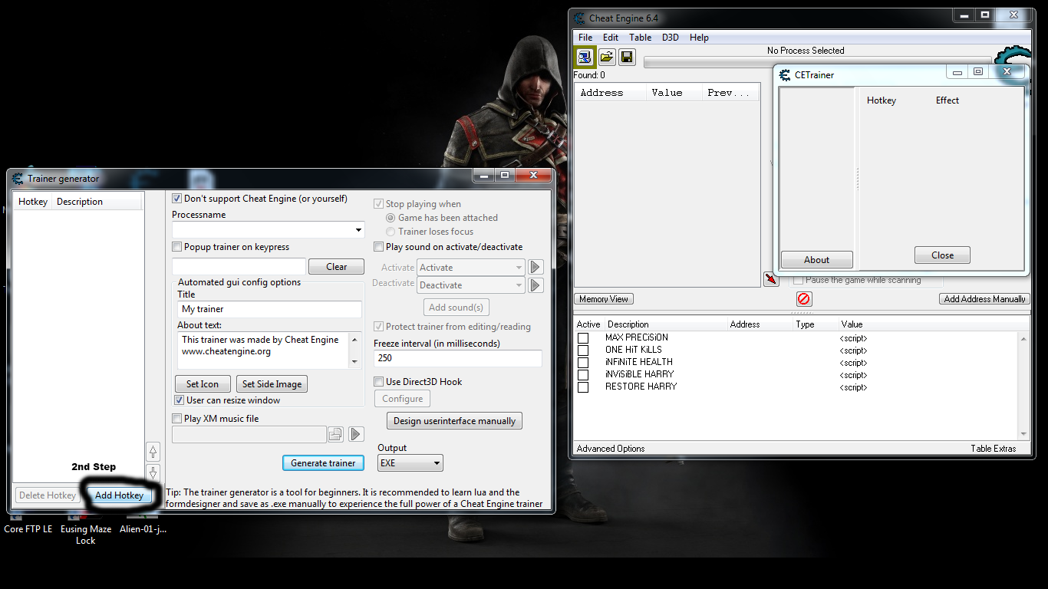Uncheck Don't support Cheat Engine
The height and width of the screenshot is (589, 1048).
pyautogui.click(x=176, y=198)
